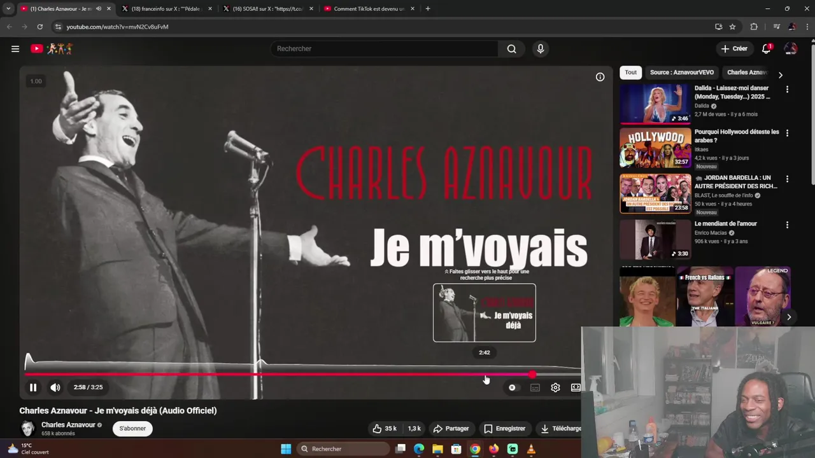The height and width of the screenshot is (458, 815).
Task: Reload the page
Action: [39, 27]
